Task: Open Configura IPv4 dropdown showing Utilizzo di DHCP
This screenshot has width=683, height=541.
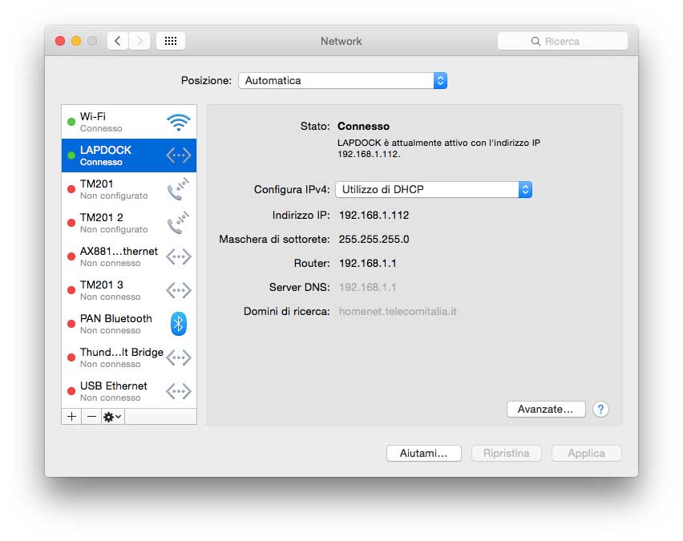Action: click(x=434, y=189)
